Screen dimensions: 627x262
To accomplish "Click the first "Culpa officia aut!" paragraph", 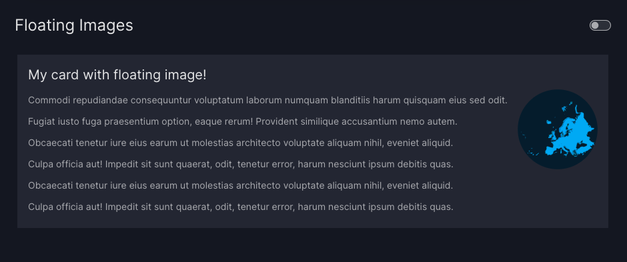I will pyautogui.click(x=241, y=164).
